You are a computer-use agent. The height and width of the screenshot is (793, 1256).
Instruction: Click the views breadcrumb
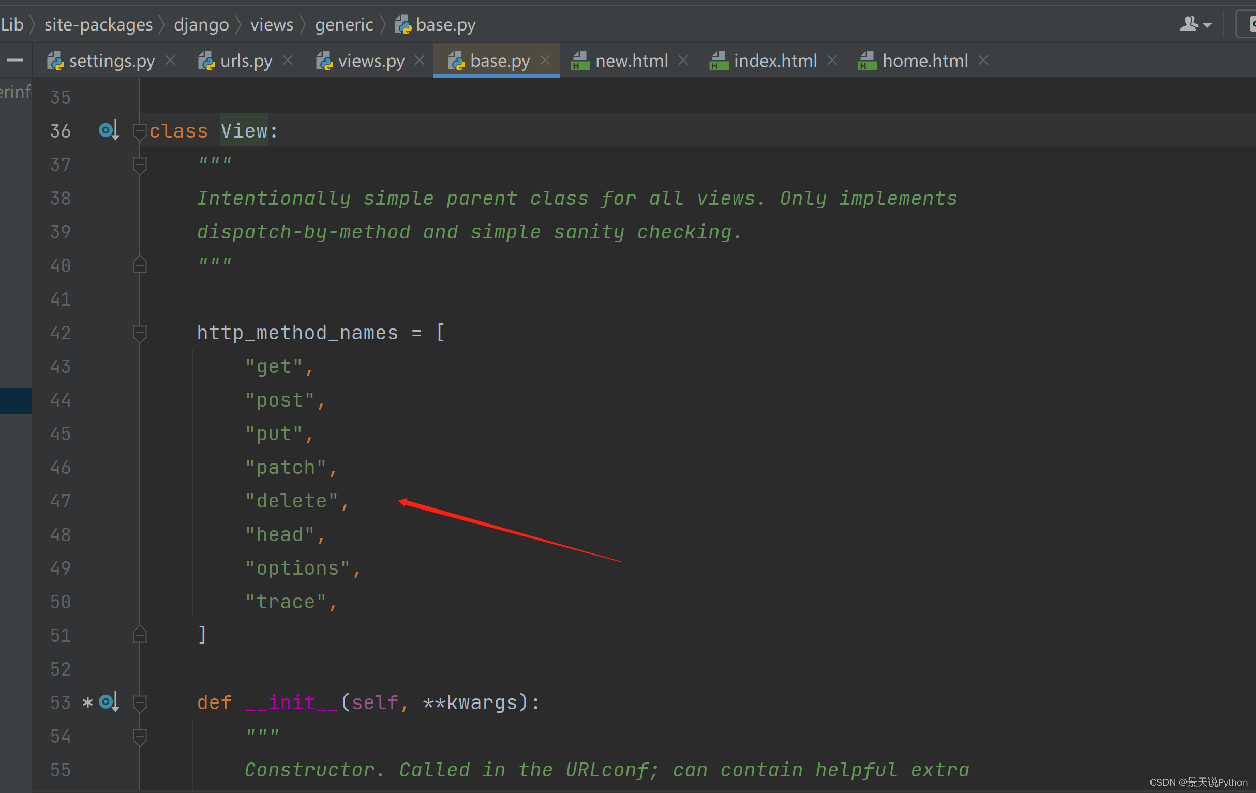point(272,24)
